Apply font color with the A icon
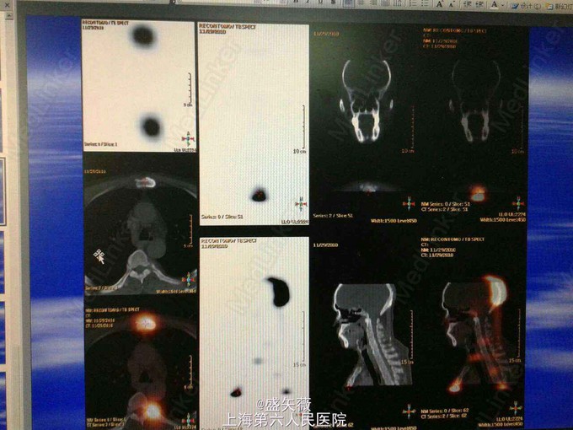The width and height of the screenshot is (573, 430). 494,5
